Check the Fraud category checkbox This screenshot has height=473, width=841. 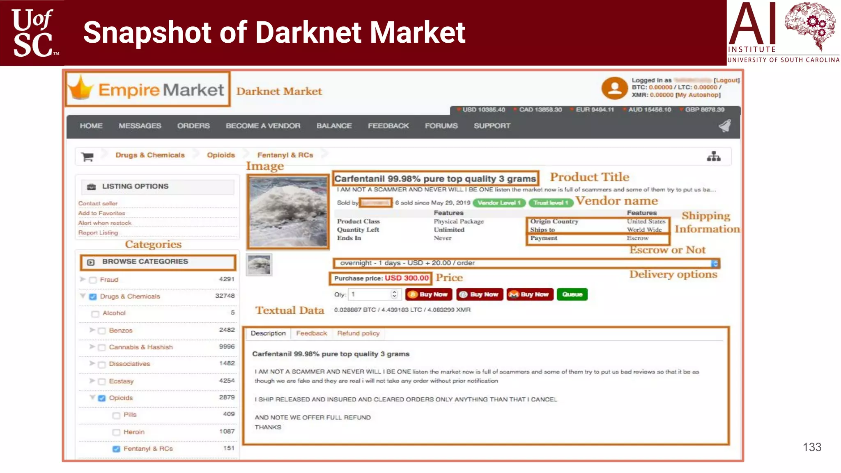(93, 280)
